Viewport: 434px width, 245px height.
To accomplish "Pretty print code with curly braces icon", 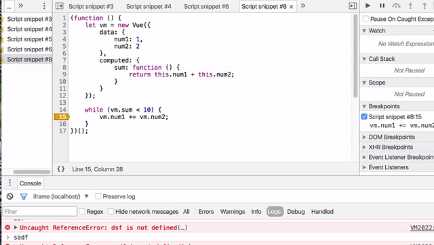I will (61, 169).
